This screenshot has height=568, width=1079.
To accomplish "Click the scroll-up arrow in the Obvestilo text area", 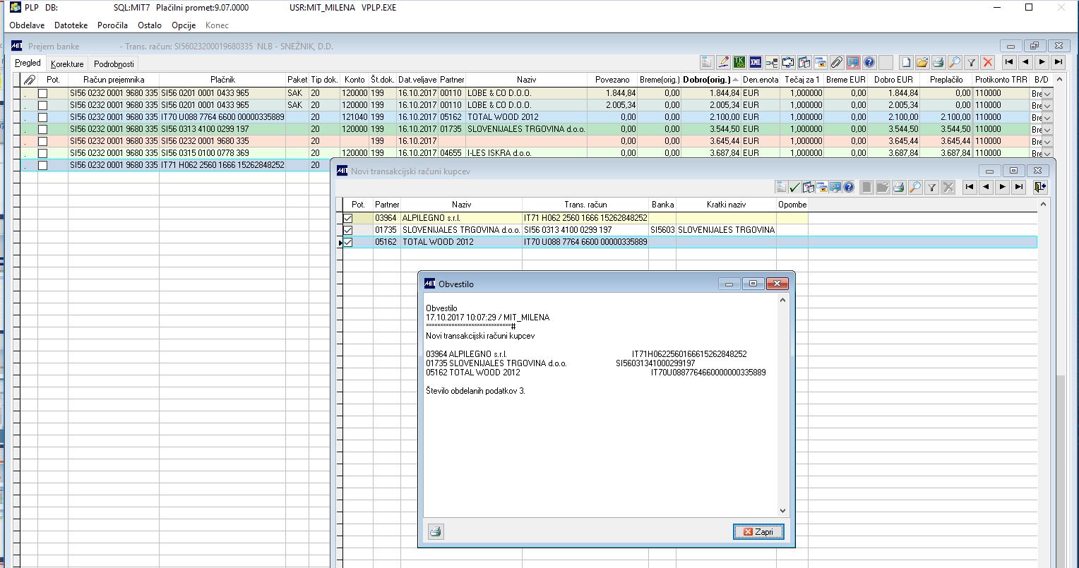I will click(782, 301).
